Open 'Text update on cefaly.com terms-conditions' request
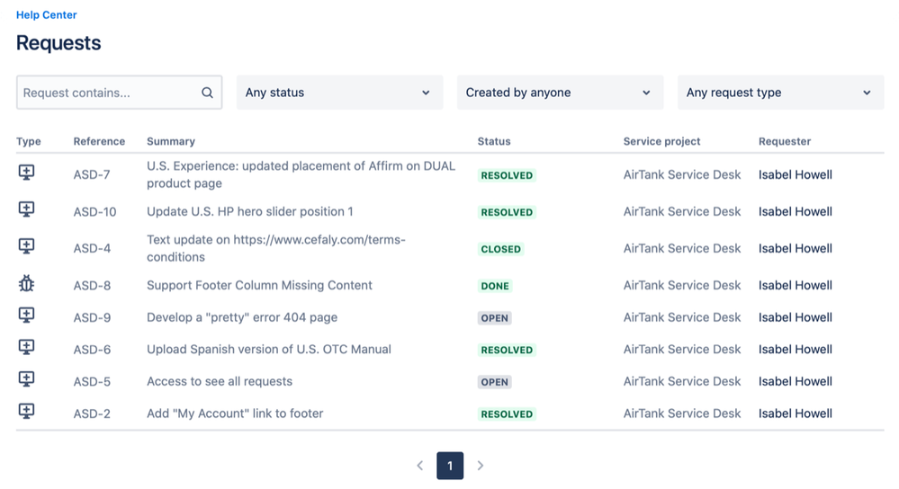 point(275,248)
